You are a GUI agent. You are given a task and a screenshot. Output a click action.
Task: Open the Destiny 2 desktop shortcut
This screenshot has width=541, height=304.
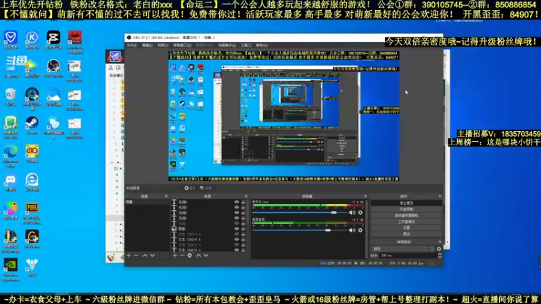pyautogui.click(x=32, y=268)
